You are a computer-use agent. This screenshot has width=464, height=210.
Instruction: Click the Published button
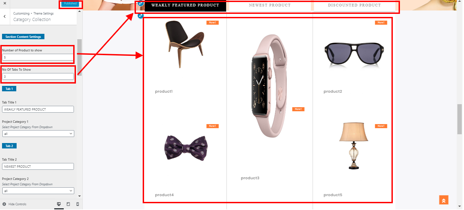[70, 4]
